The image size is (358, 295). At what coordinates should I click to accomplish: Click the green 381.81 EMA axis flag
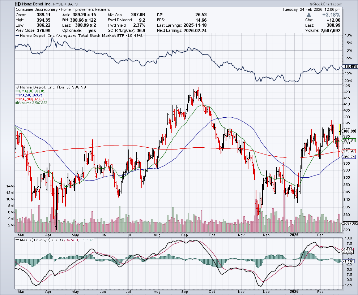click(x=350, y=140)
